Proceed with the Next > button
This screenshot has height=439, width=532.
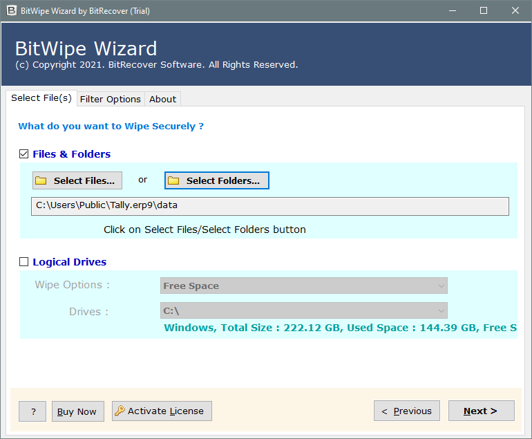(x=482, y=411)
